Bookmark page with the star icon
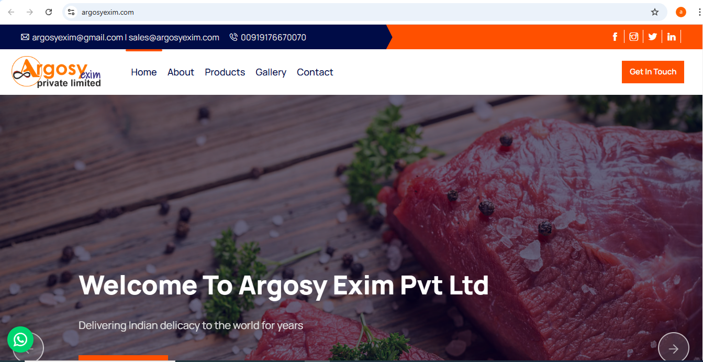This screenshot has width=703, height=362. [655, 12]
